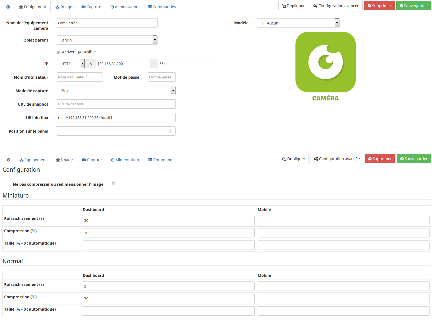Enable Ne pas compresser ou redimensionner checkbox
This screenshot has width=432, height=320.
[x=113, y=184]
